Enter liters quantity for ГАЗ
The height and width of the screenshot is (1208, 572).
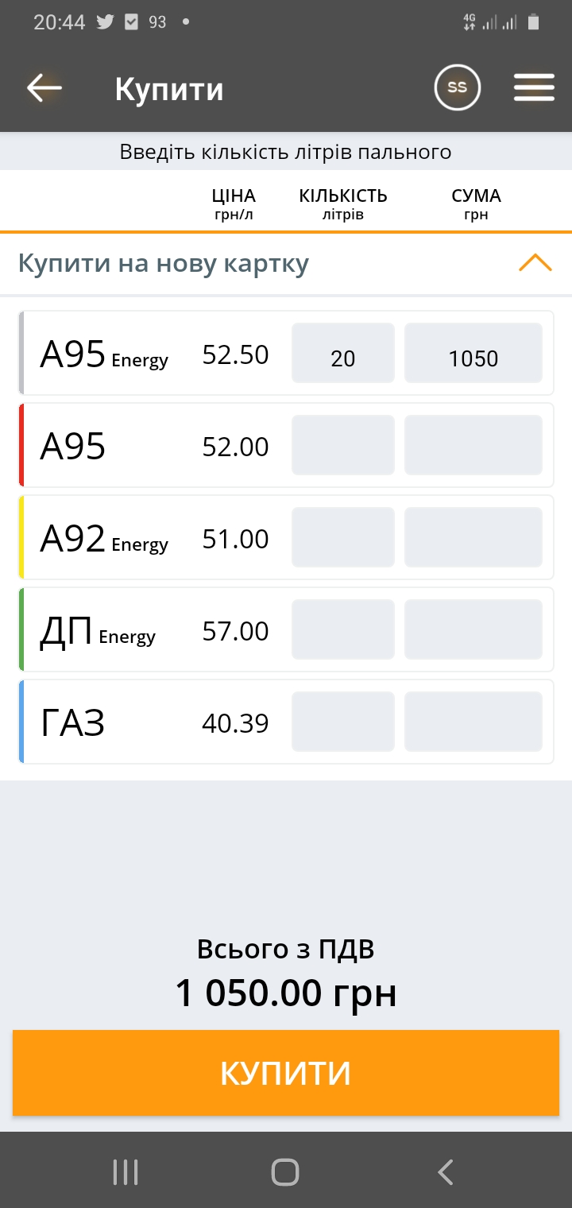pos(343,722)
